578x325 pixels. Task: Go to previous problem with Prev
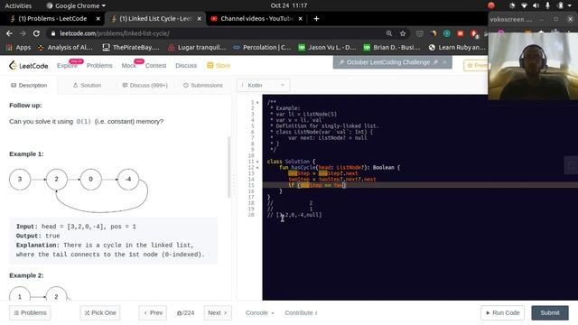[153, 313]
